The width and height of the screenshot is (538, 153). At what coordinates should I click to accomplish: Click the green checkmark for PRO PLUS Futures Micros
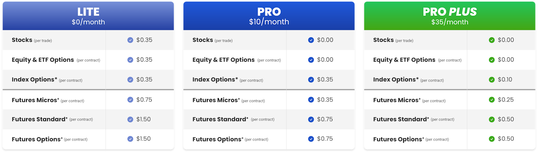(492, 100)
